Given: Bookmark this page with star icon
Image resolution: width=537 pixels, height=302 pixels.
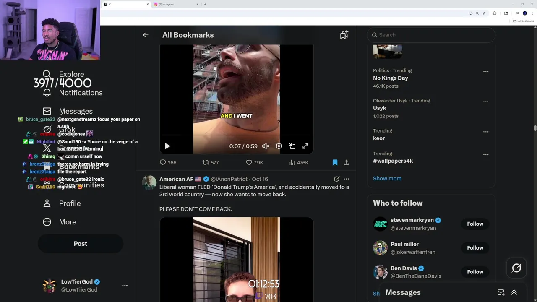Looking at the screenshot, I should 484,13.
